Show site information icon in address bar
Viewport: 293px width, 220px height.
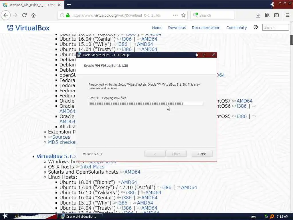point(62,15)
